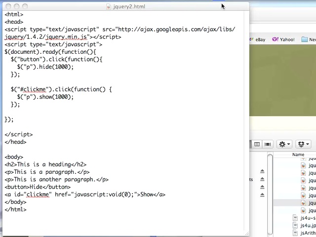Switch Finder to Cover Flow view
The image size is (316, 237).
(x=268, y=144)
